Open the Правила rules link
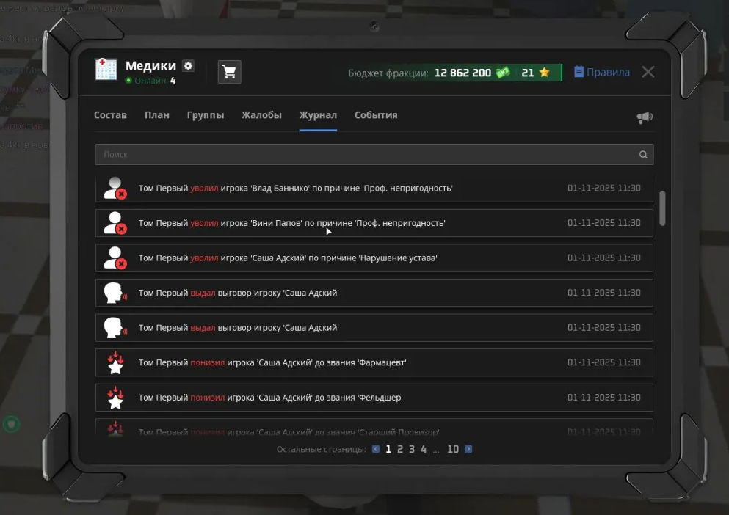The image size is (729, 515). click(x=602, y=73)
